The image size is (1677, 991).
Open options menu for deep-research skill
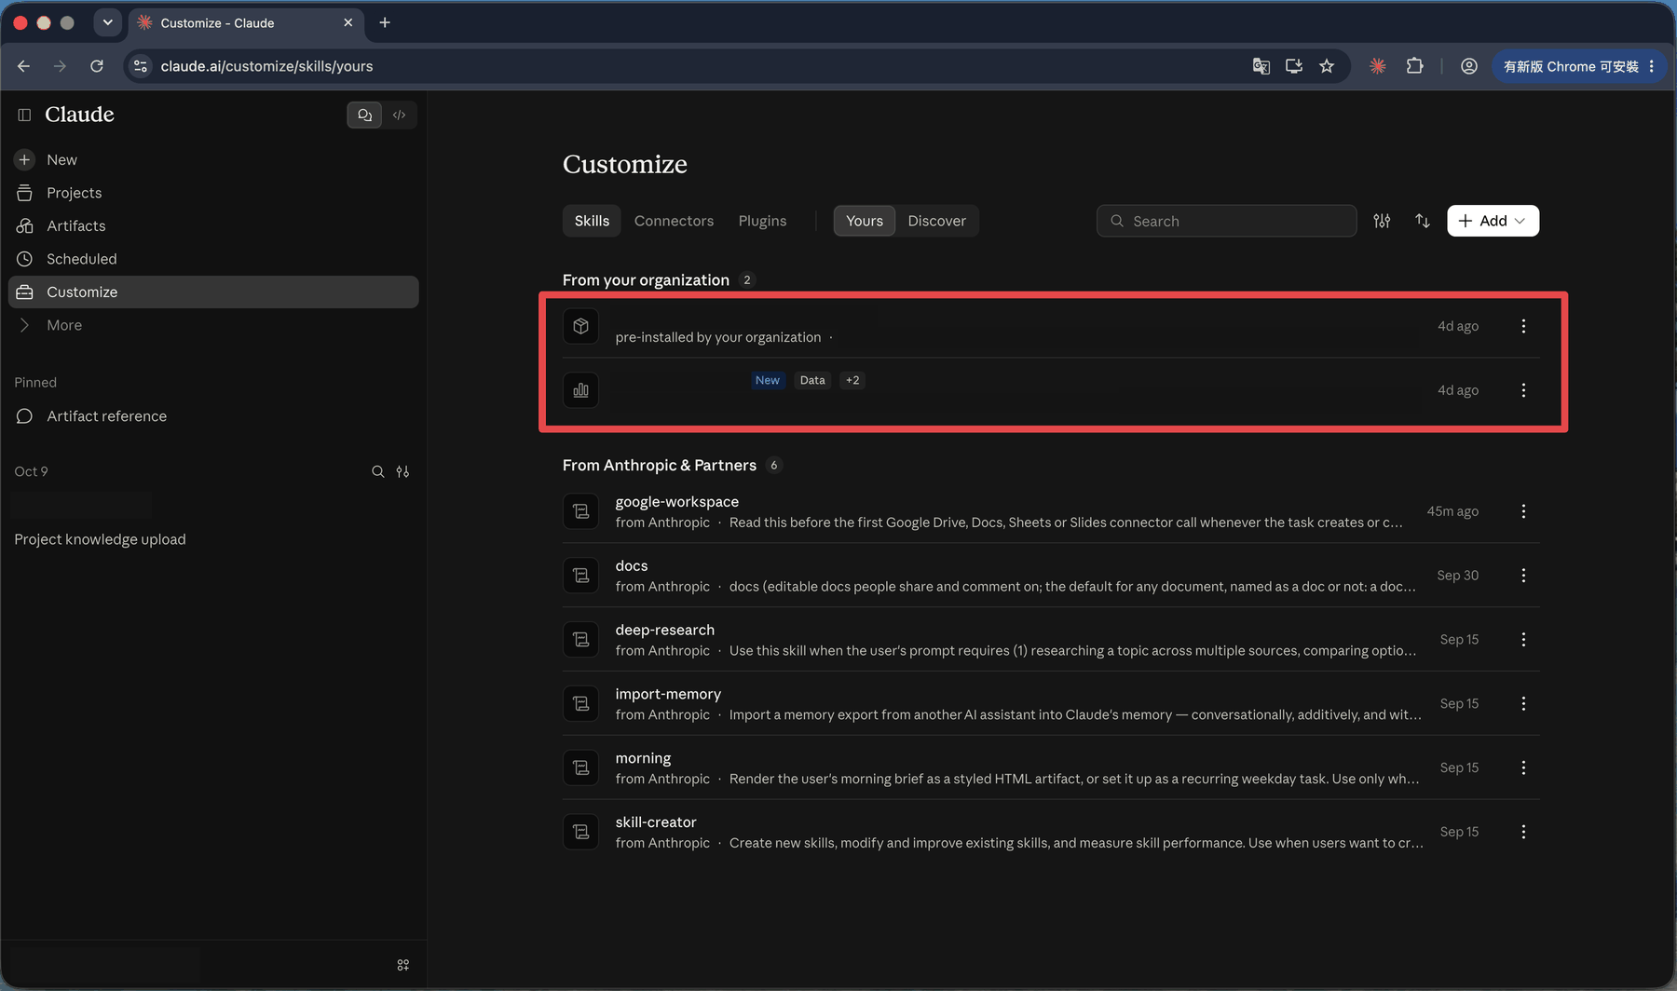[x=1523, y=640]
